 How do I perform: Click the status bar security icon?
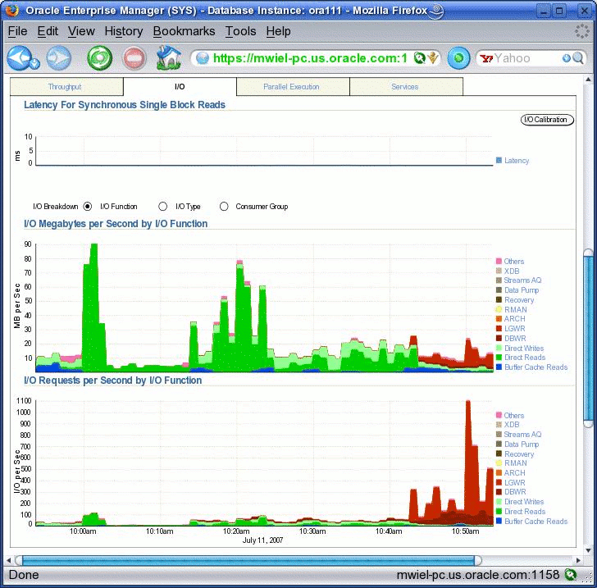571,574
